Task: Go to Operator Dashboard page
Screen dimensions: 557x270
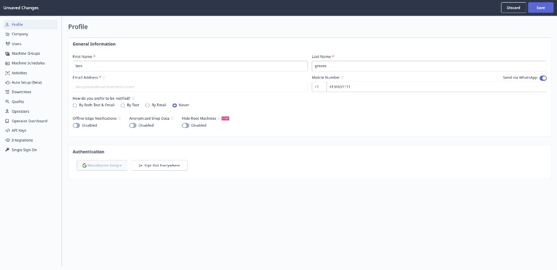Action: coord(29,121)
